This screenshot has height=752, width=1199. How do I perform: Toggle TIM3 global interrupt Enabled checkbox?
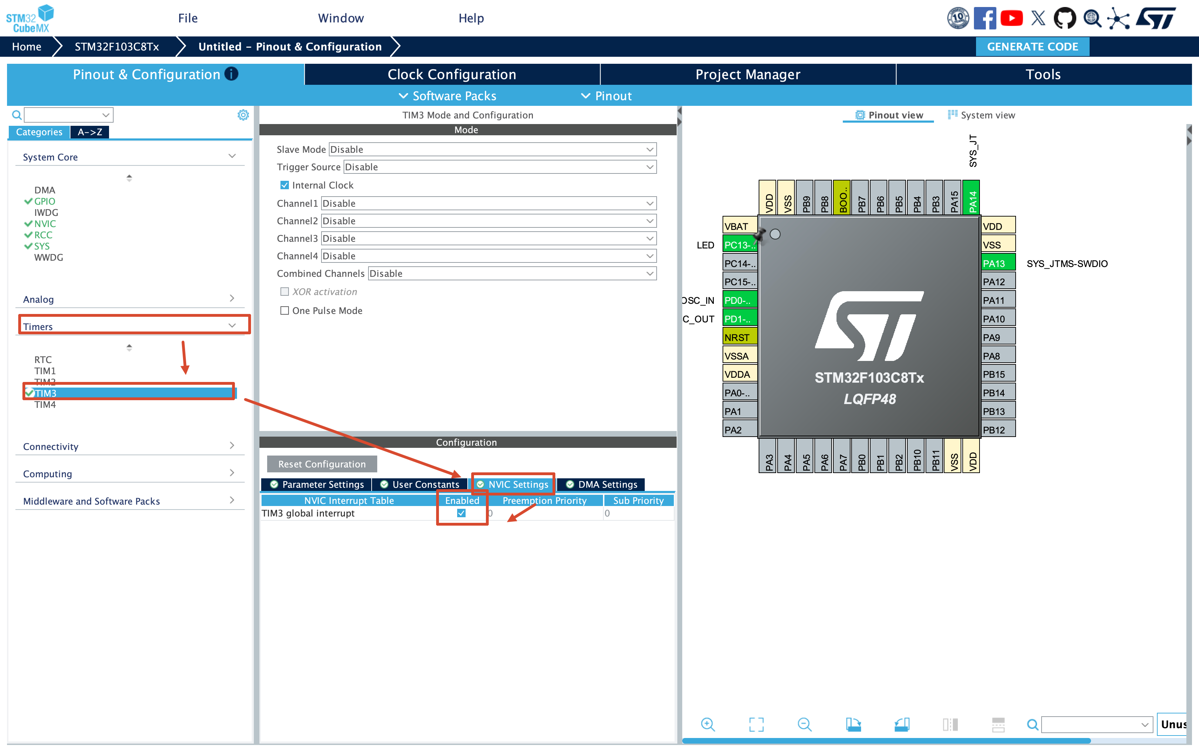coord(461,513)
